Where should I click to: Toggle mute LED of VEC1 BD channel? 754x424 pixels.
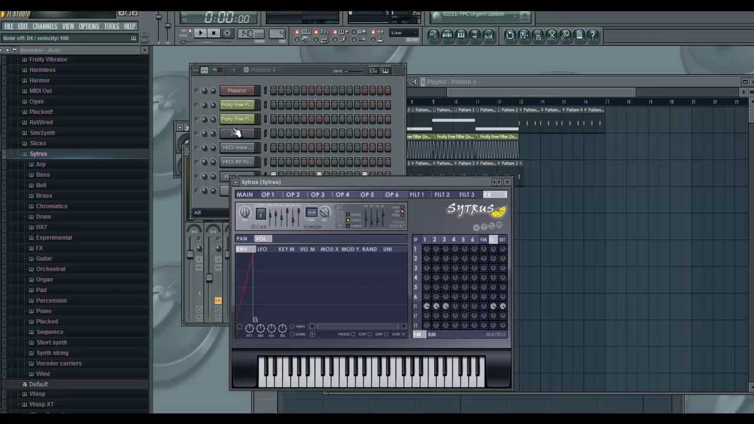196,162
